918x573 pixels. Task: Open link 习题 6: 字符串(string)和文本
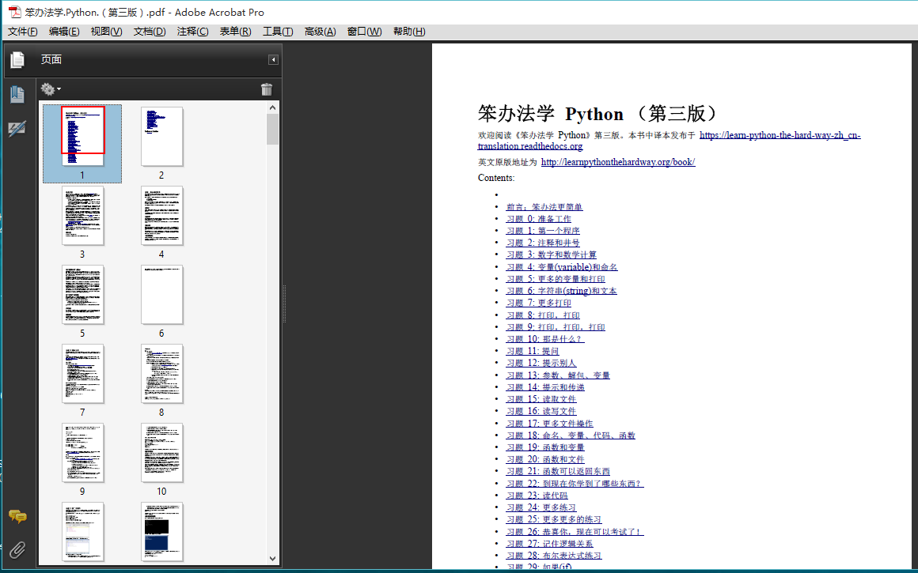pos(561,291)
